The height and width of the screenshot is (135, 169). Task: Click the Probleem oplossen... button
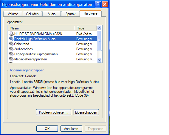(x=54, y=112)
